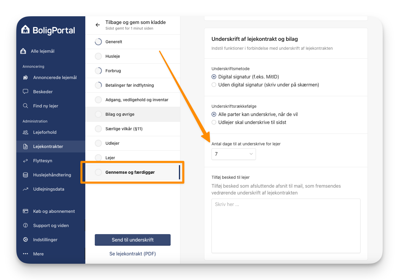Open Support og viden menu item

tap(51, 225)
